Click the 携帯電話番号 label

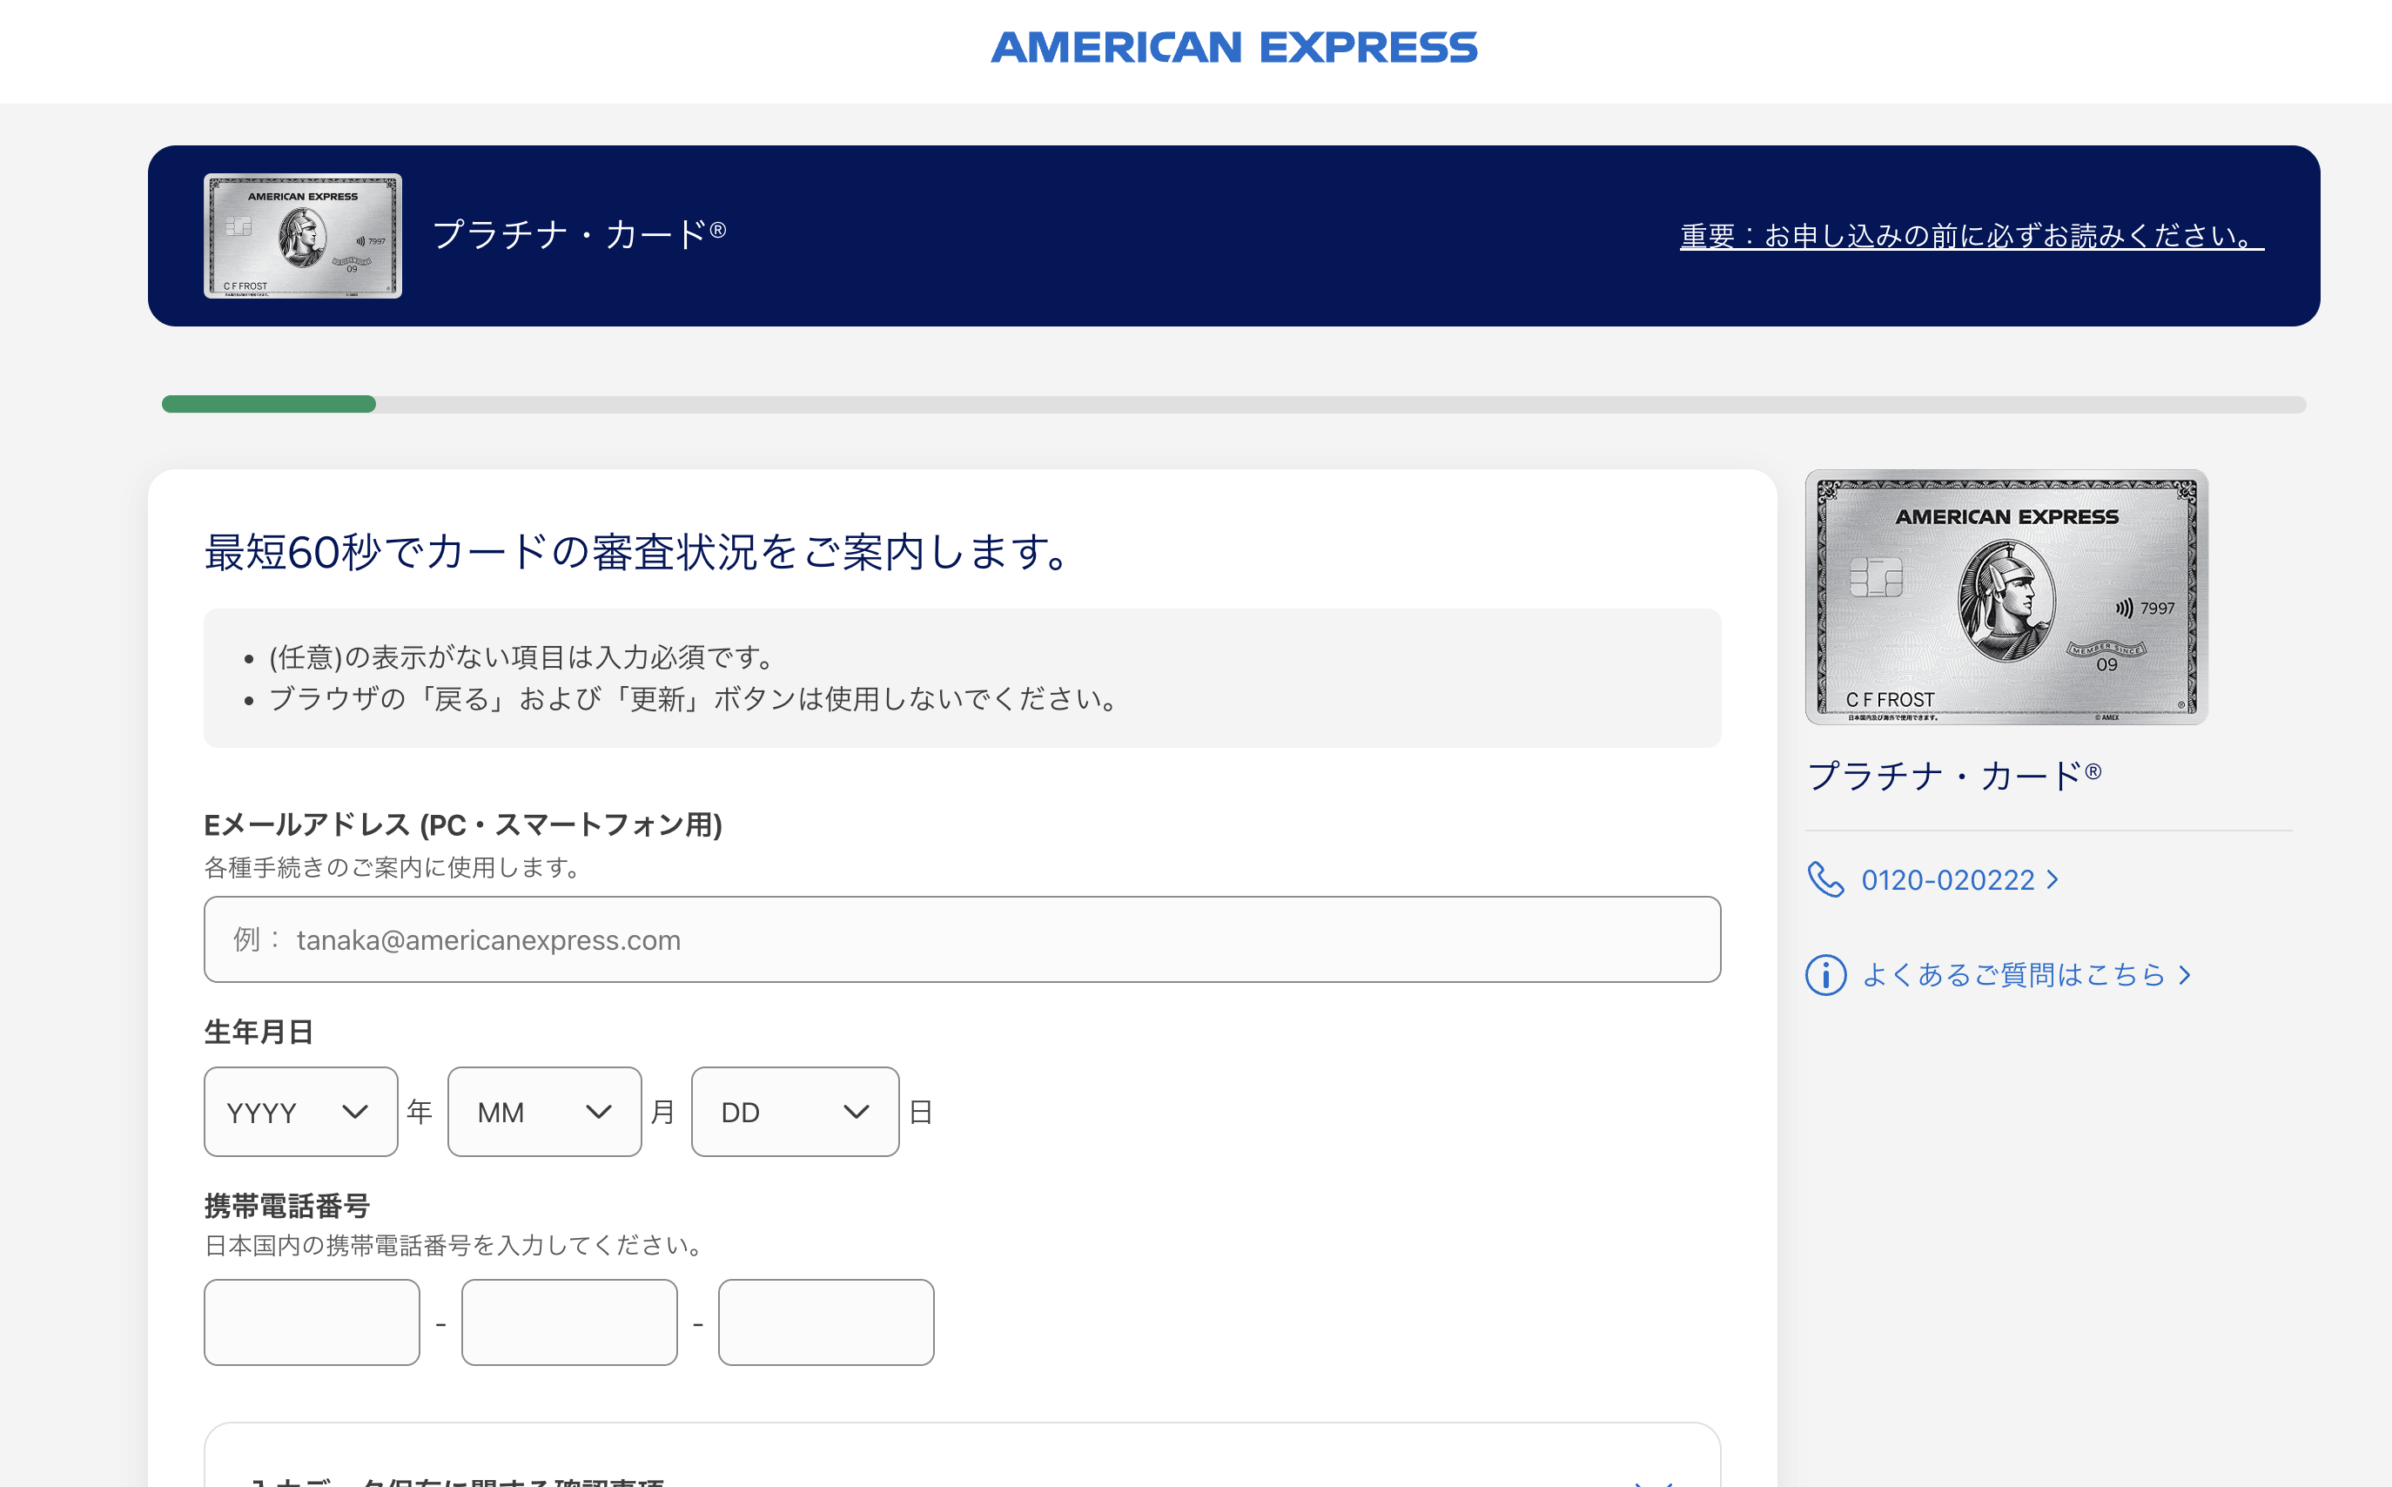coord(287,1206)
